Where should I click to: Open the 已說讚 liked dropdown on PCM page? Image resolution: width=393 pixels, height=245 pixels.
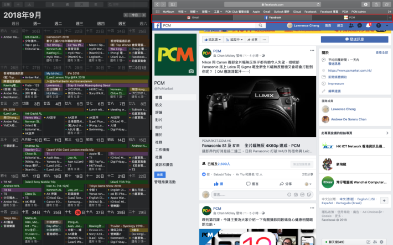[x=213, y=40]
